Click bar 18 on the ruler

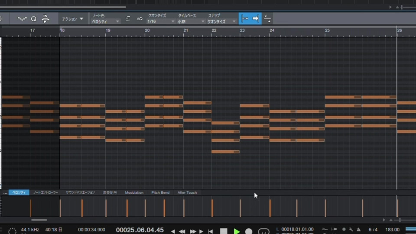click(x=62, y=30)
